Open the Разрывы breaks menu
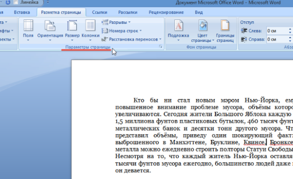293x179 pixels. [116, 22]
